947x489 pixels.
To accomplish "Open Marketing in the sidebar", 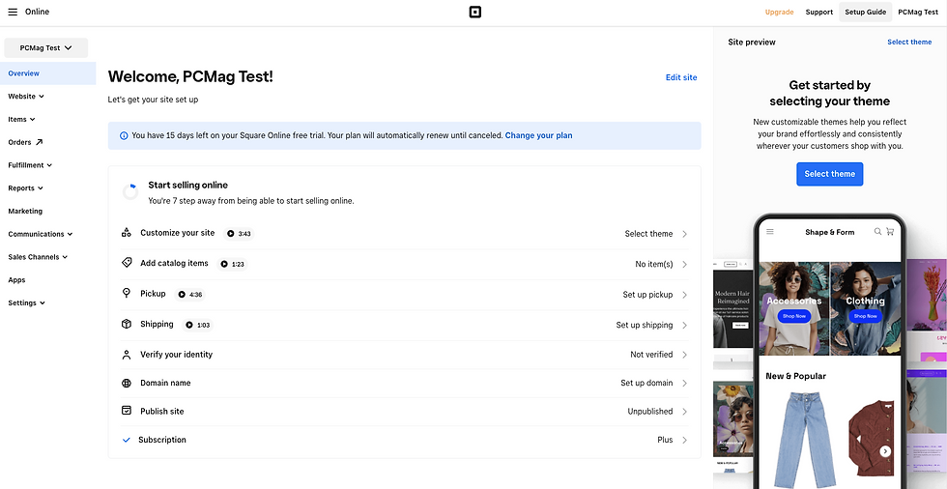I will click(x=25, y=211).
